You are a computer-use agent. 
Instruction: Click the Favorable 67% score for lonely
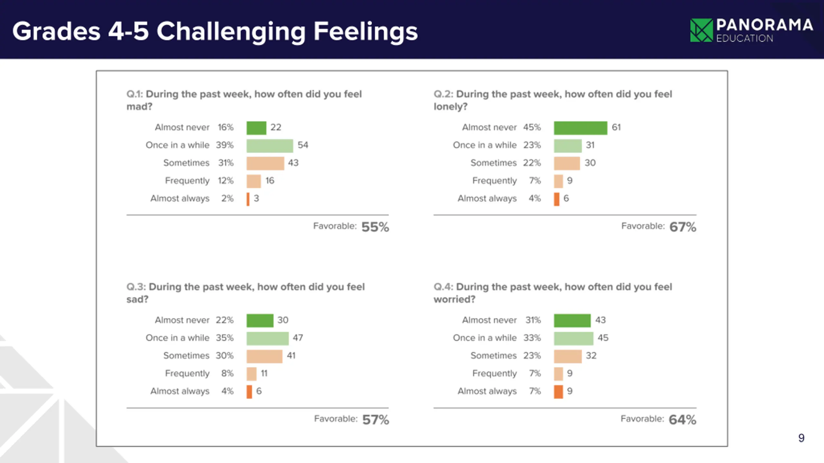click(x=682, y=227)
